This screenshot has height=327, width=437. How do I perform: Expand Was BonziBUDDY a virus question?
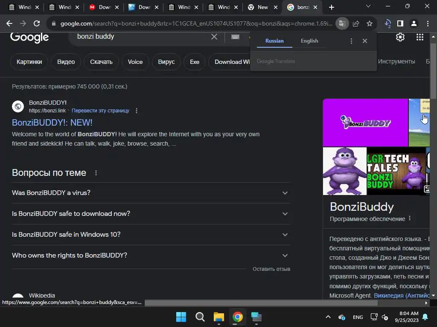pyautogui.click(x=151, y=193)
